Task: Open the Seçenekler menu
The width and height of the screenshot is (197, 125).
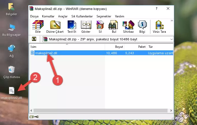Action: click(104, 16)
